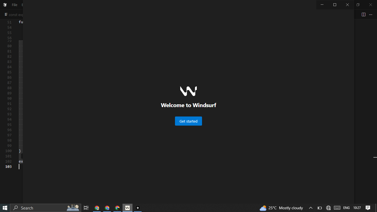377x212 pixels.
Task: Click line number 100 in the gutter
Action: [x=8, y=151]
